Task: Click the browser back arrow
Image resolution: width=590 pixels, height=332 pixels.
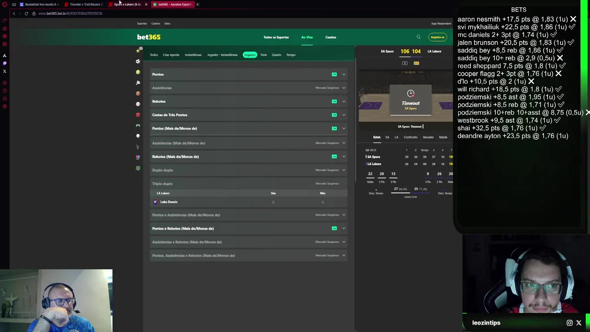Action: click(x=14, y=13)
